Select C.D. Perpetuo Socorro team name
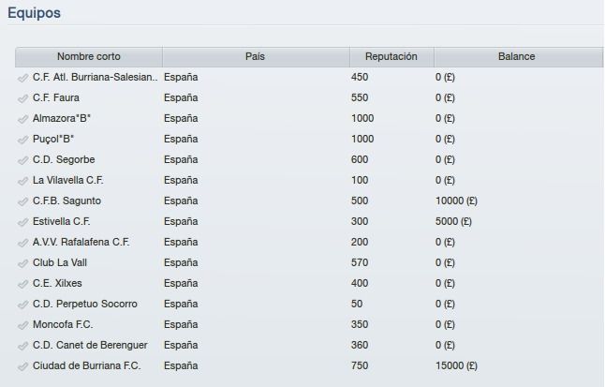The width and height of the screenshot is (605, 387). 85,304
